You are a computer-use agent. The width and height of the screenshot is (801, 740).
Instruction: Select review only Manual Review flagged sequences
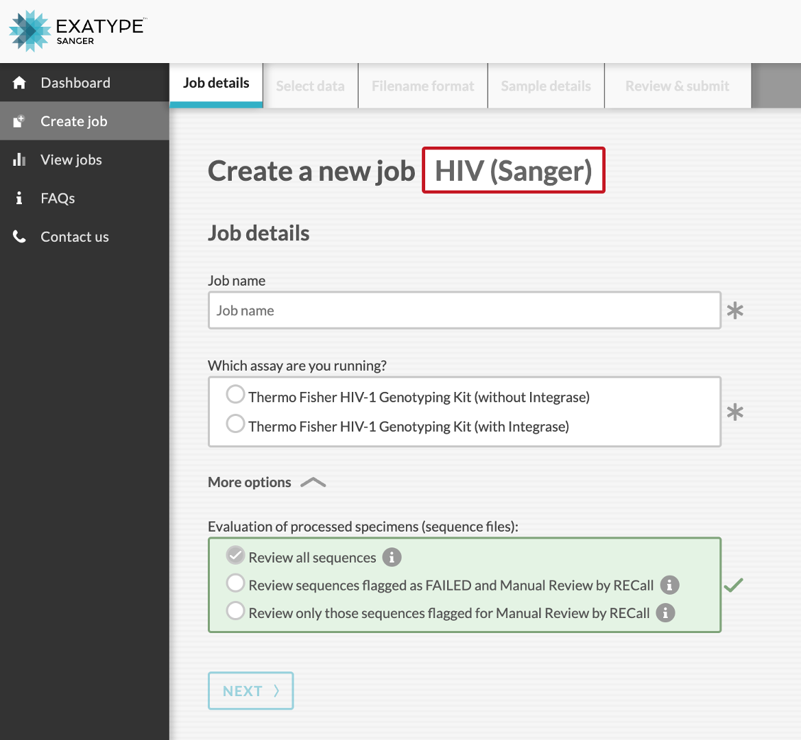(x=235, y=610)
